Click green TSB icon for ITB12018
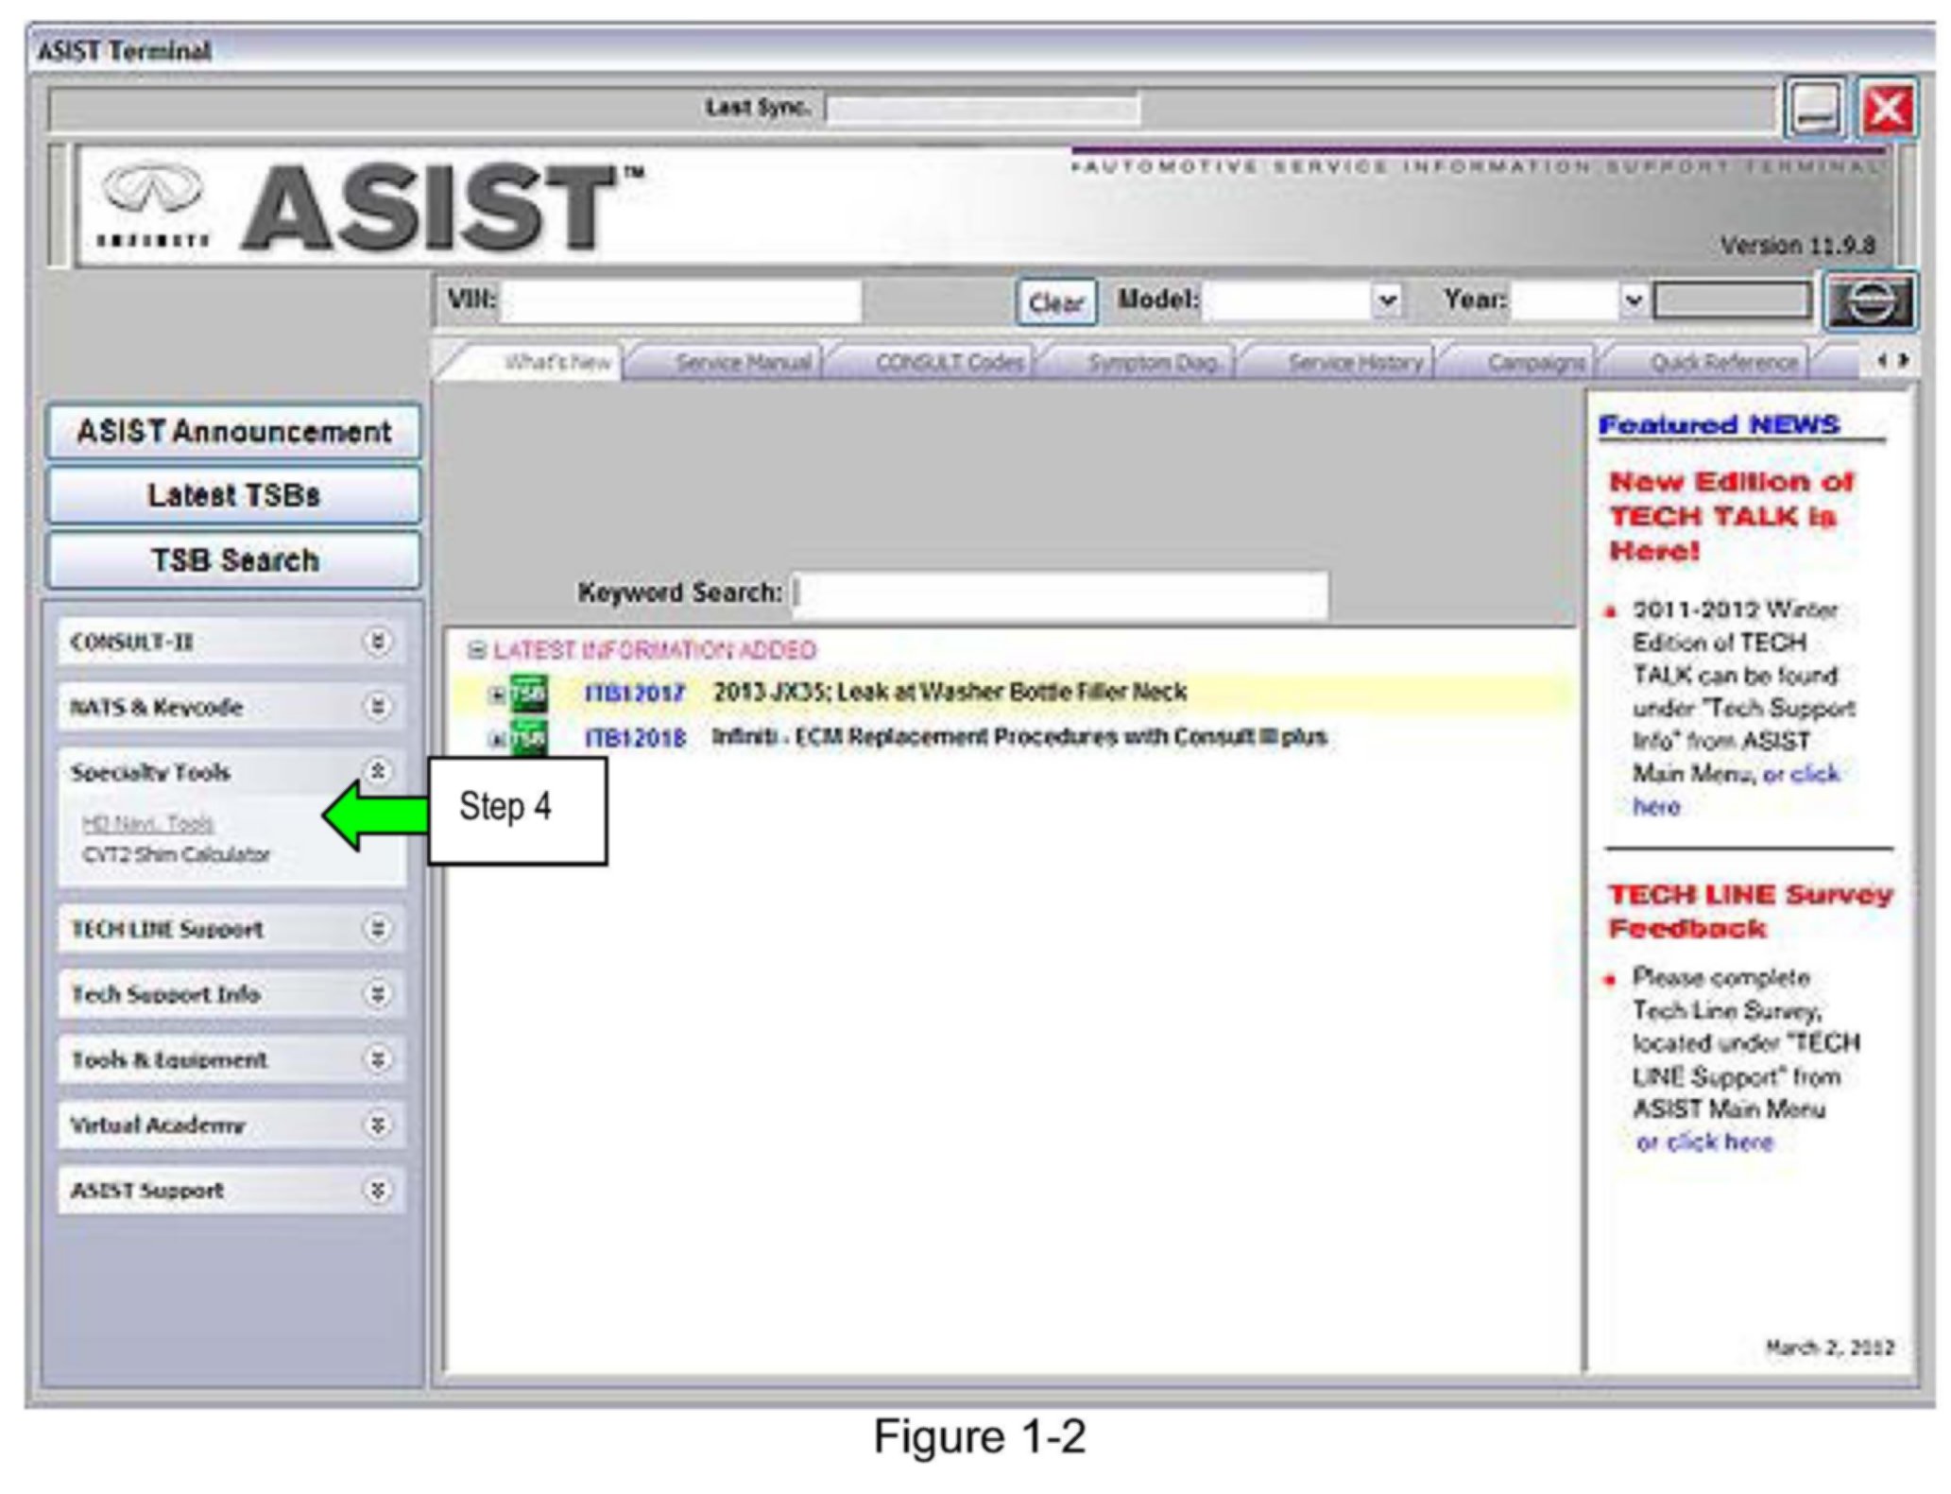The height and width of the screenshot is (1494, 1951). 528,737
